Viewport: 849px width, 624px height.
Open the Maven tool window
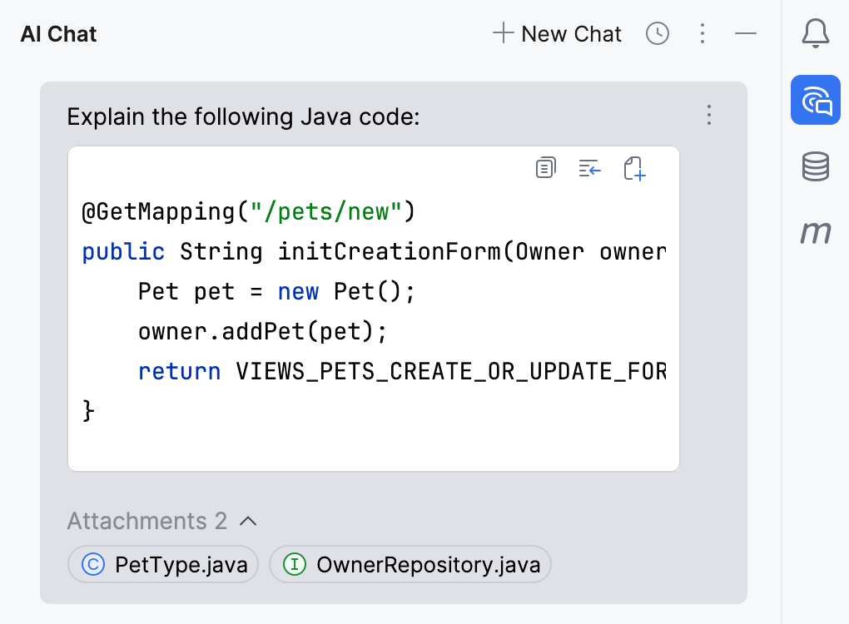815,232
